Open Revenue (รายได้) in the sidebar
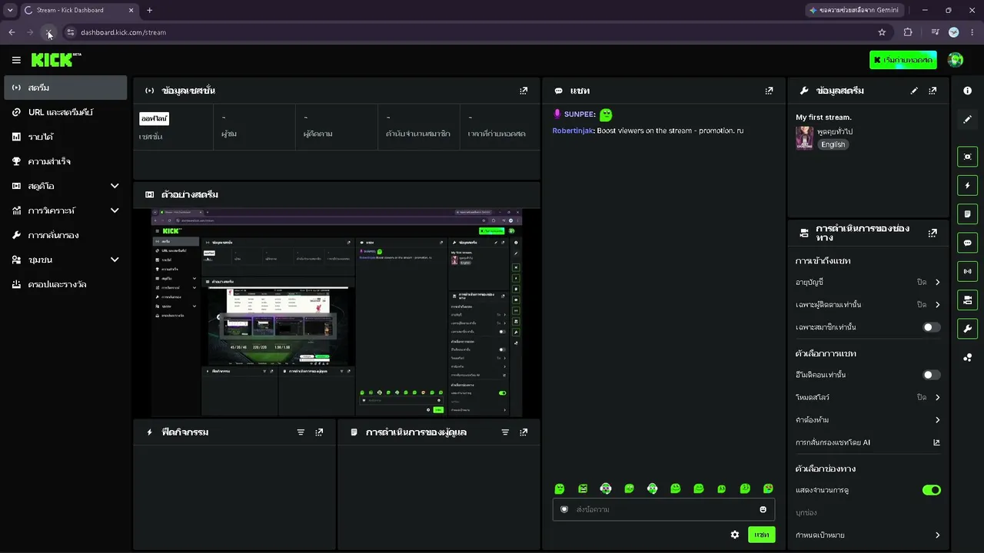This screenshot has width=984, height=553. point(65,137)
